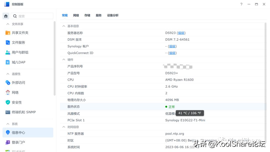
Task: Click the 搜索 search field
Action: 32,16
